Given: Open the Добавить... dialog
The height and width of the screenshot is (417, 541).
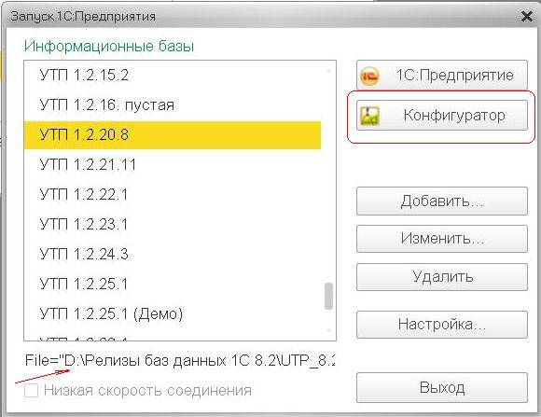Looking at the screenshot, I should click(x=442, y=201).
